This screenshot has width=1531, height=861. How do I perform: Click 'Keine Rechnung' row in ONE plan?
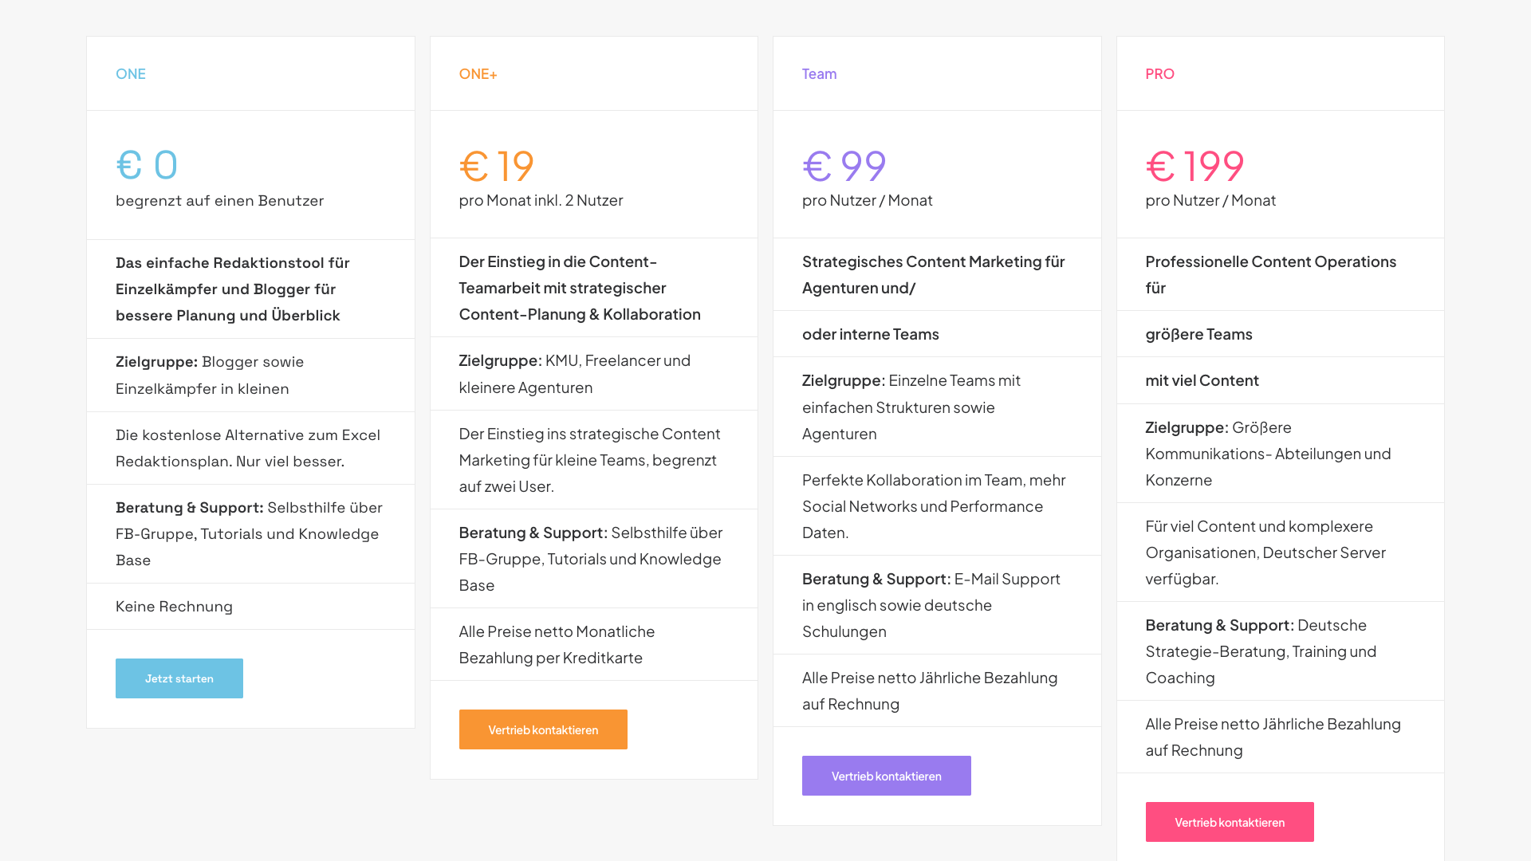pyautogui.click(x=175, y=606)
